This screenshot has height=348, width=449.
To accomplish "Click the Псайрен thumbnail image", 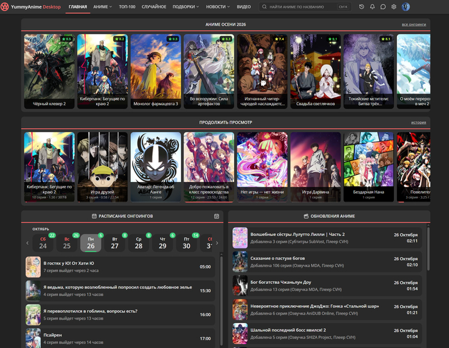I will (33, 338).
